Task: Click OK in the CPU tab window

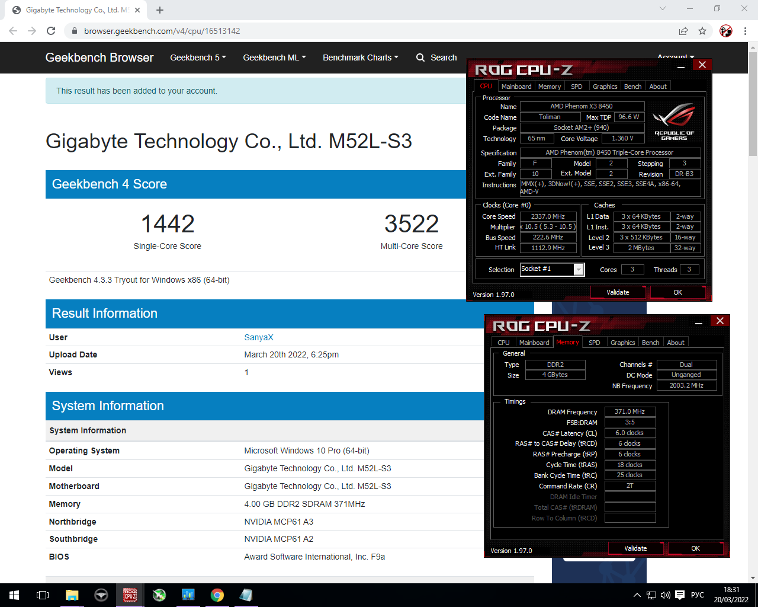Action: pos(678,292)
